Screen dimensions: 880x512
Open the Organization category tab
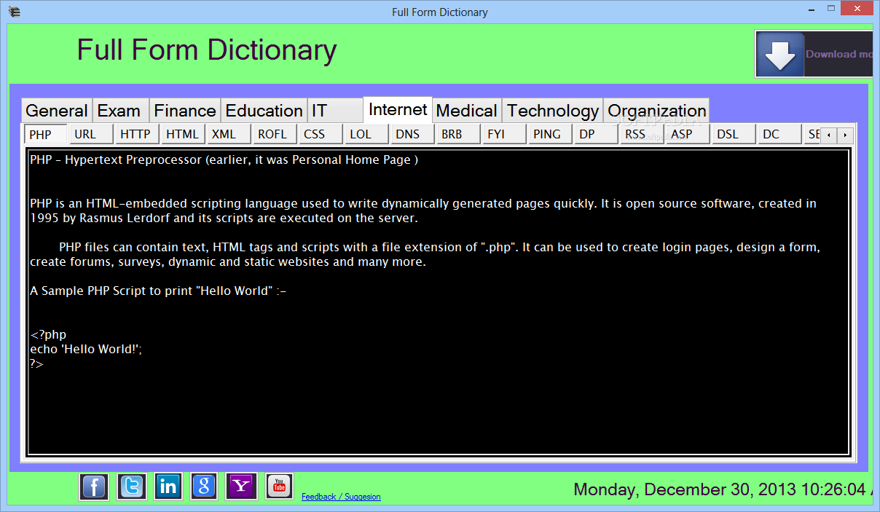[655, 110]
